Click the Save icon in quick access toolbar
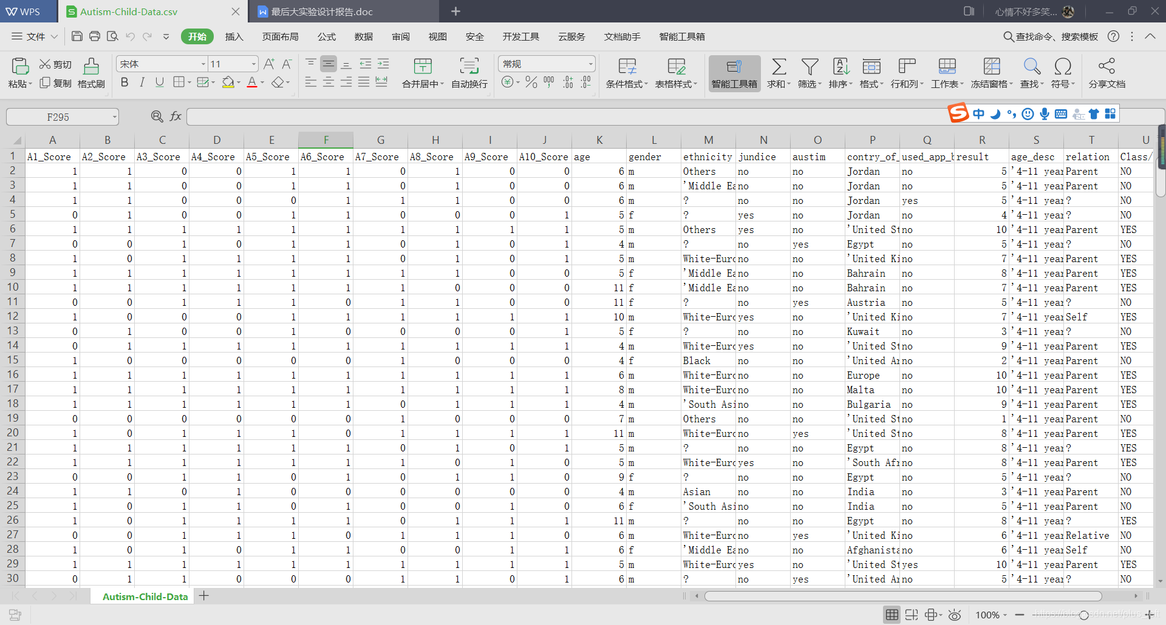The height and width of the screenshot is (625, 1166). [77, 36]
